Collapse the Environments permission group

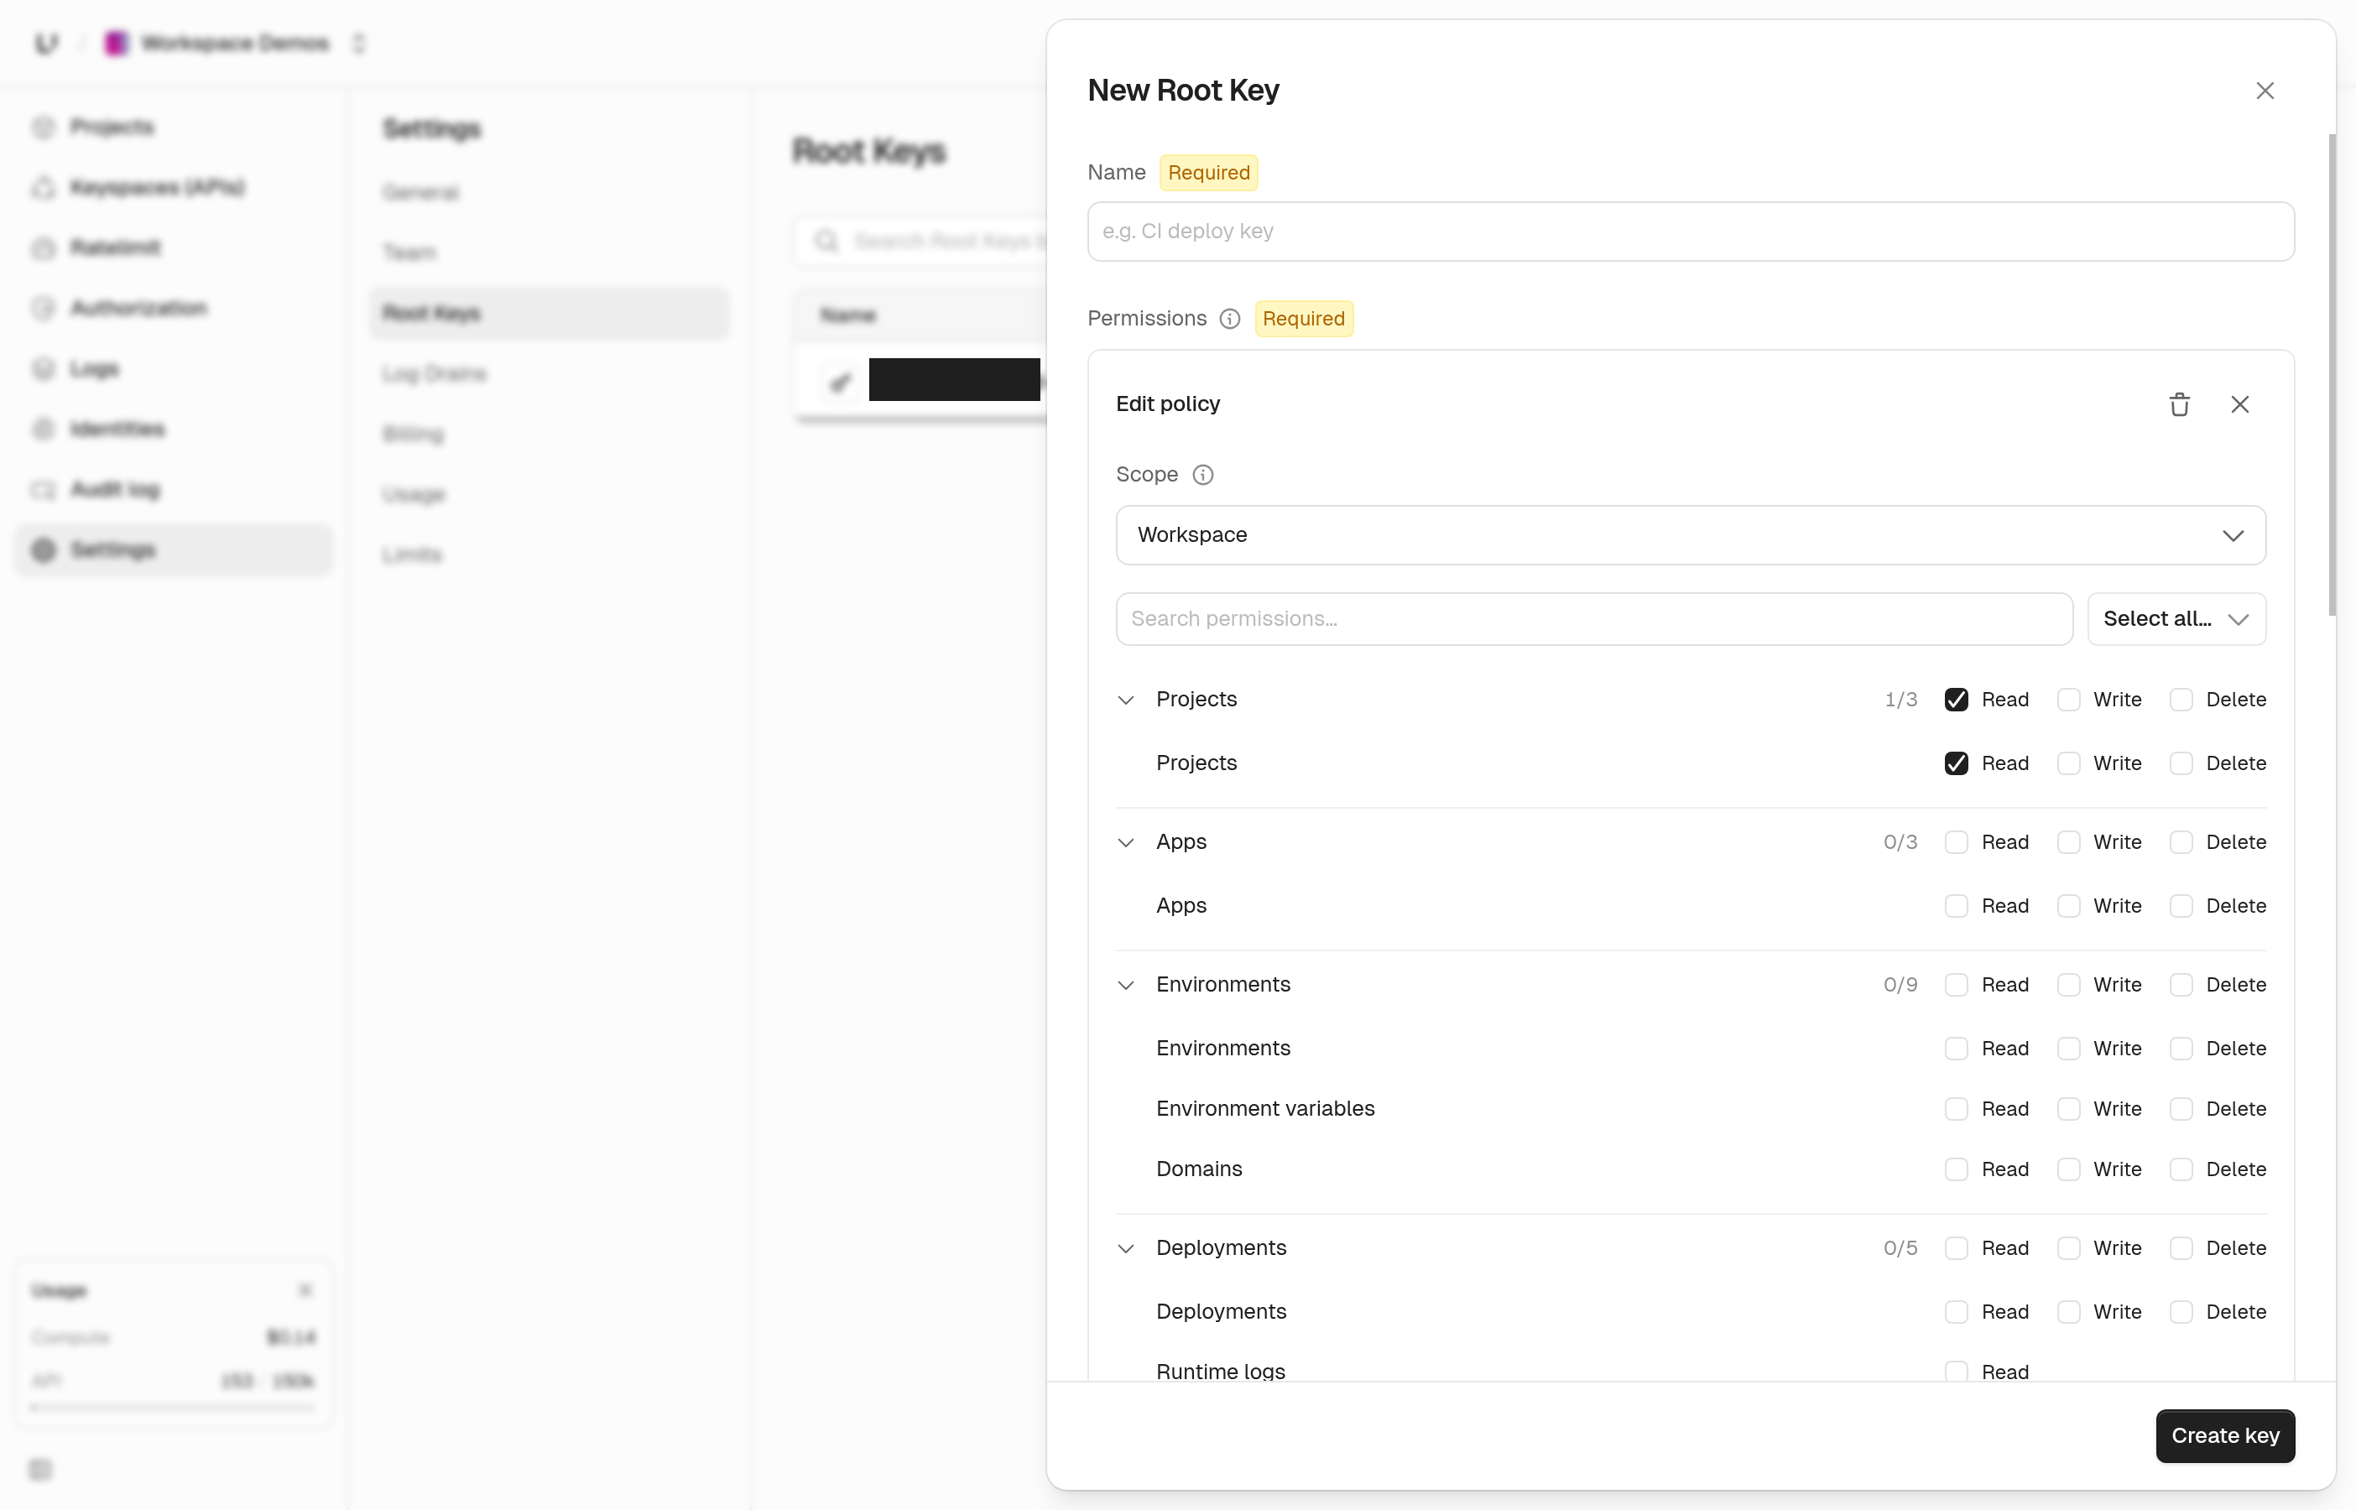pyautogui.click(x=1125, y=985)
